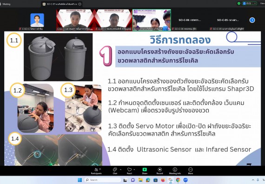This screenshot has width=265, height=184.
Task: Open the Zoom app taskbar icon
Action: [185, 180]
